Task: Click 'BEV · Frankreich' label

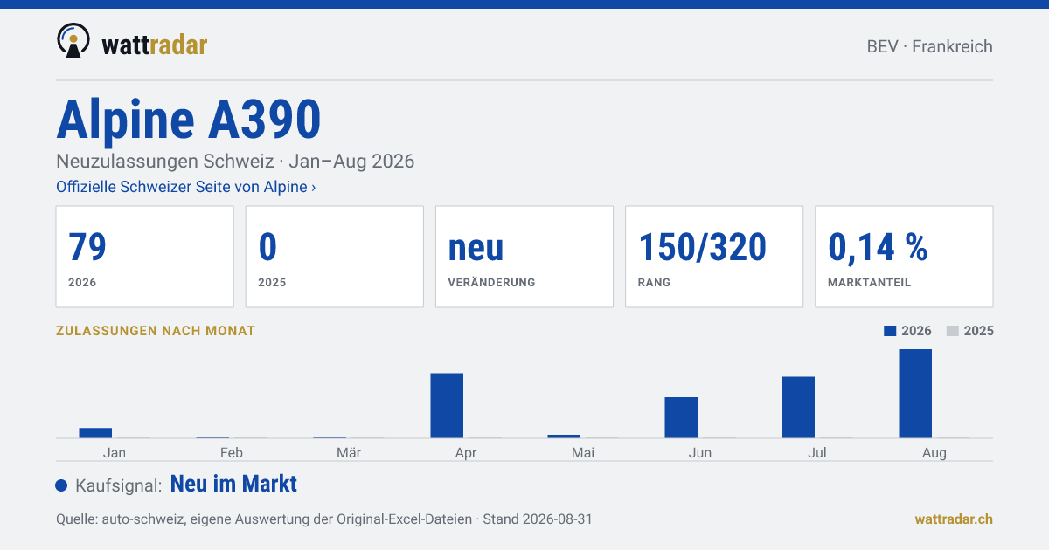Action: [930, 46]
